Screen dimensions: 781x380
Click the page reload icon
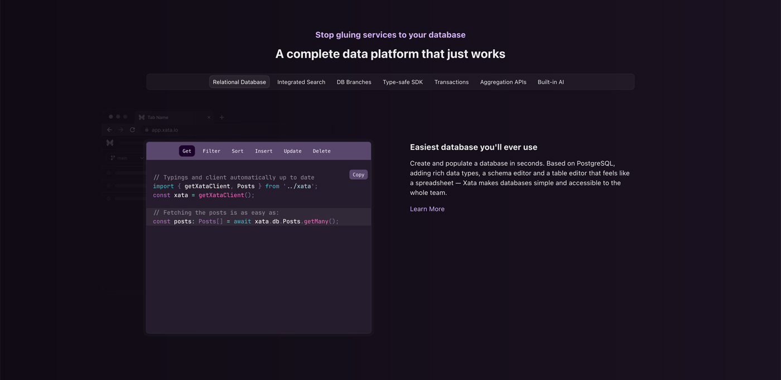(132, 129)
